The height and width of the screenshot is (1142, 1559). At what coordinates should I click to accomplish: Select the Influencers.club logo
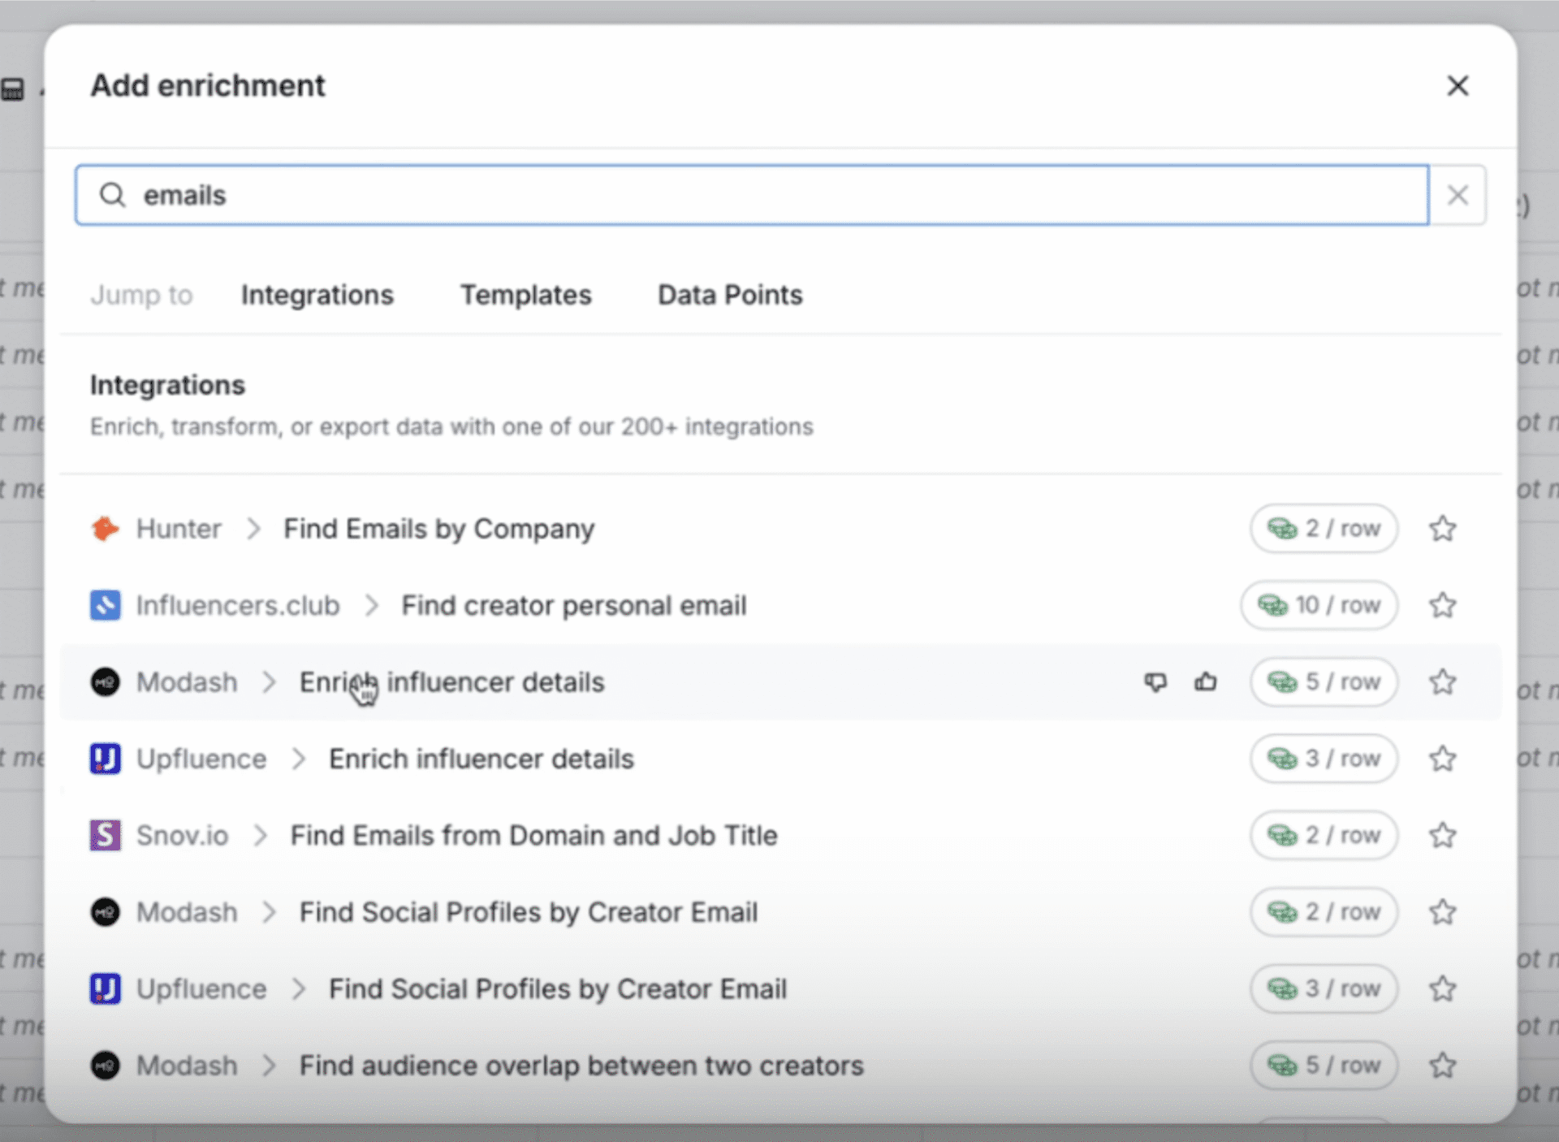pyautogui.click(x=105, y=605)
